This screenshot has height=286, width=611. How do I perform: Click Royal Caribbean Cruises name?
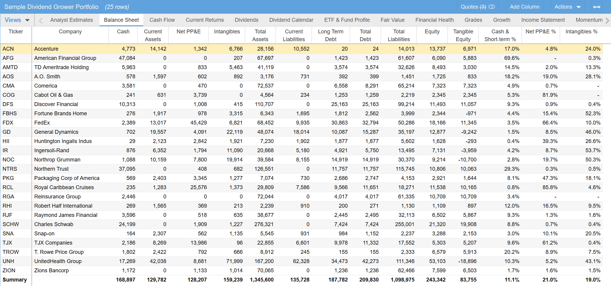(x=64, y=187)
